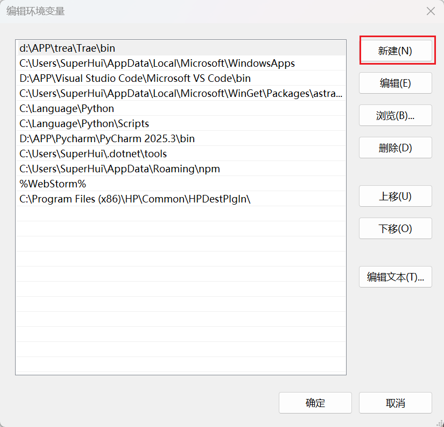Screen dimensions: 444x427
Task: Click the window resize grip corner
Action: (441, 424)
